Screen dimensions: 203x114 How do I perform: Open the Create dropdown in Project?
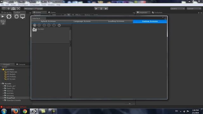[5, 67]
